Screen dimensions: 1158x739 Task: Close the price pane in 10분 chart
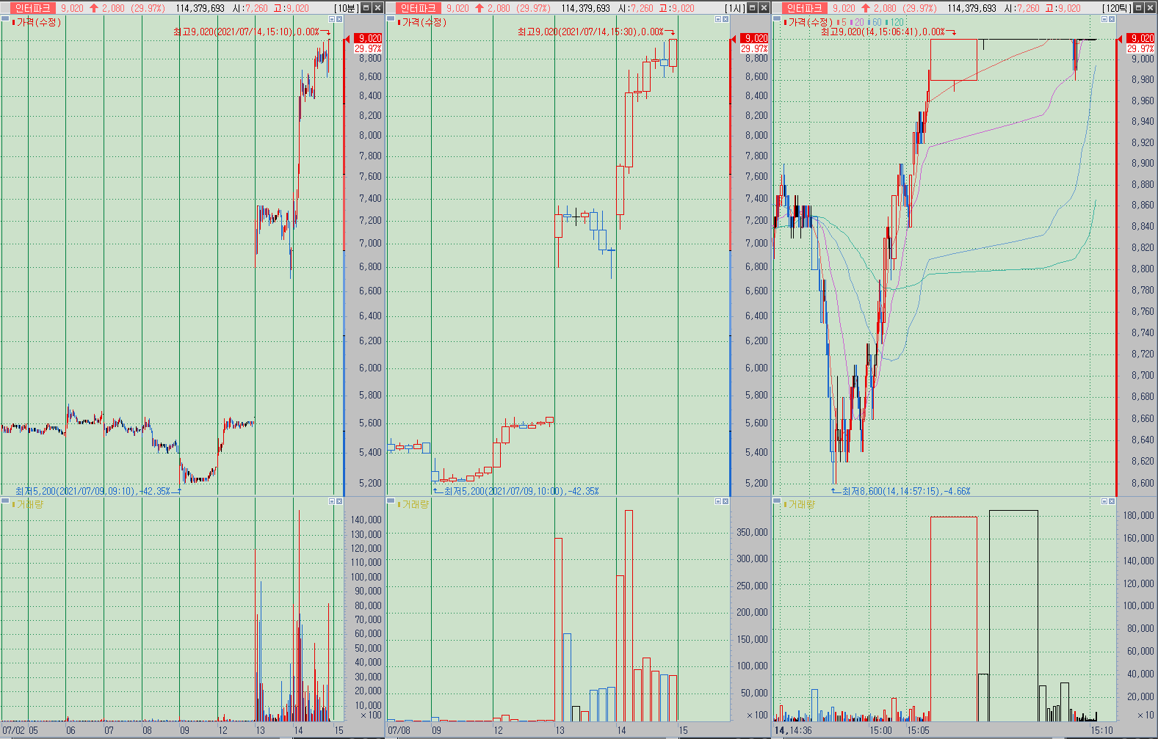tap(339, 19)
